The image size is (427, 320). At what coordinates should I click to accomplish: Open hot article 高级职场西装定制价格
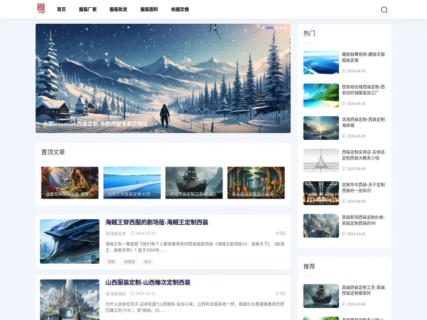click(x=364, y=220)
